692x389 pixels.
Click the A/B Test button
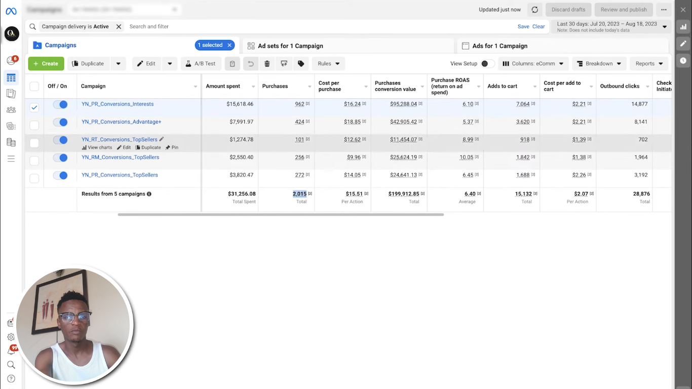(x=201, y=64)
